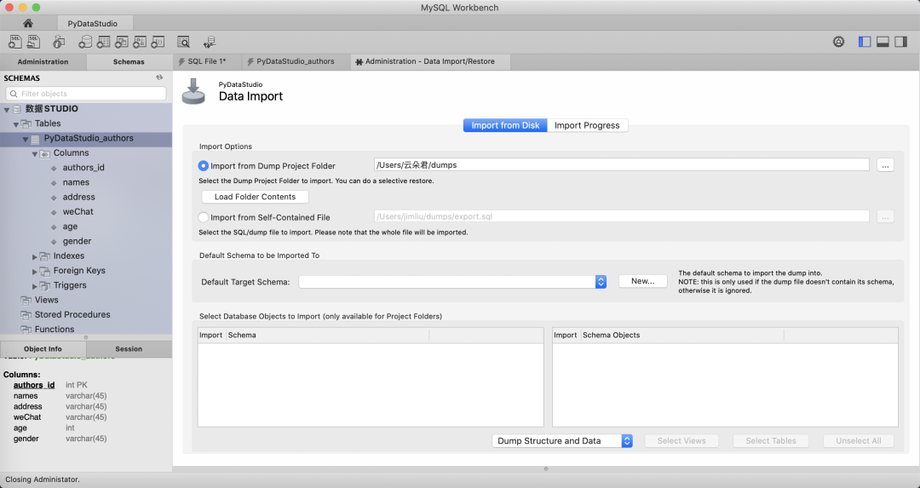Select the weChat column
This screenshot has height=488, width=920.
point(78,212)
